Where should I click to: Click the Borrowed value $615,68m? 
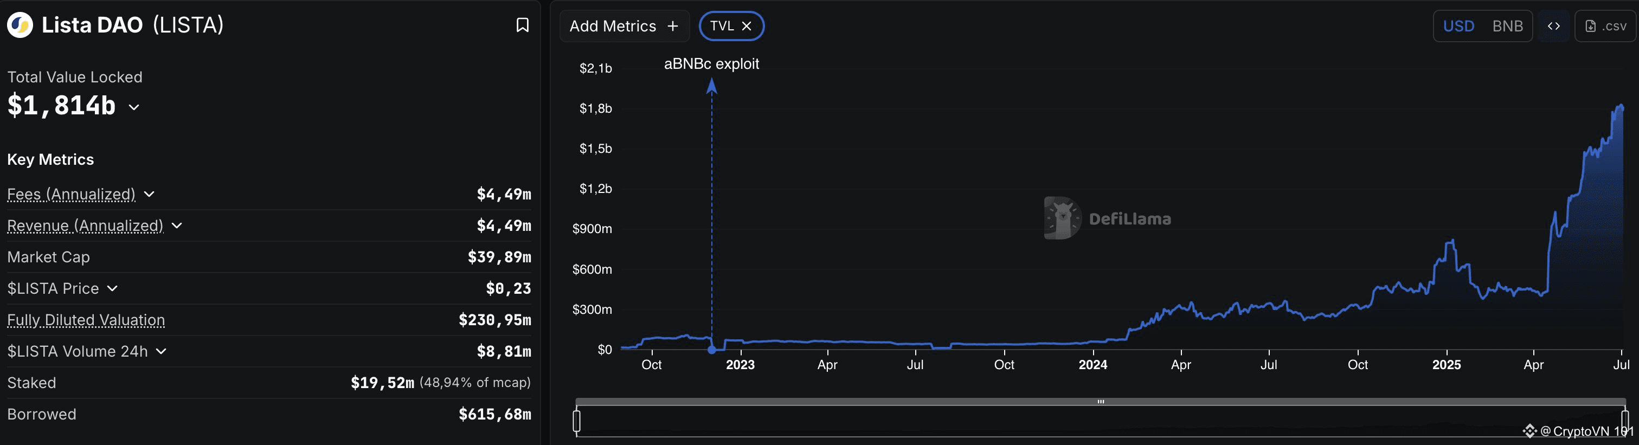[x=495, y=415]
